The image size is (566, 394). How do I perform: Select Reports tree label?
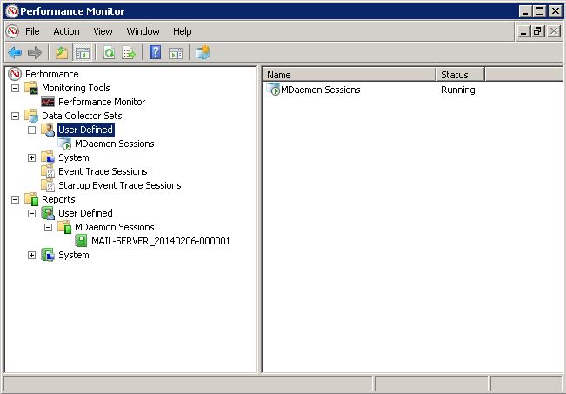(x=58, y=199)
